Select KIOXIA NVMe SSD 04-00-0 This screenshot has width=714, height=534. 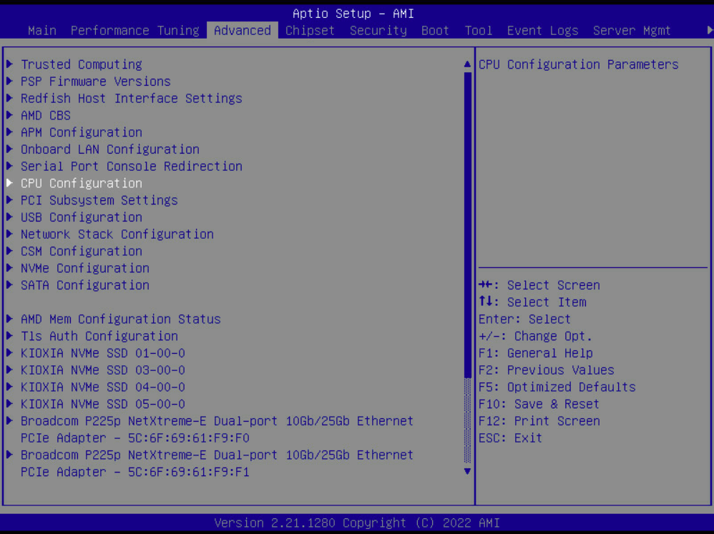[102, 387]
